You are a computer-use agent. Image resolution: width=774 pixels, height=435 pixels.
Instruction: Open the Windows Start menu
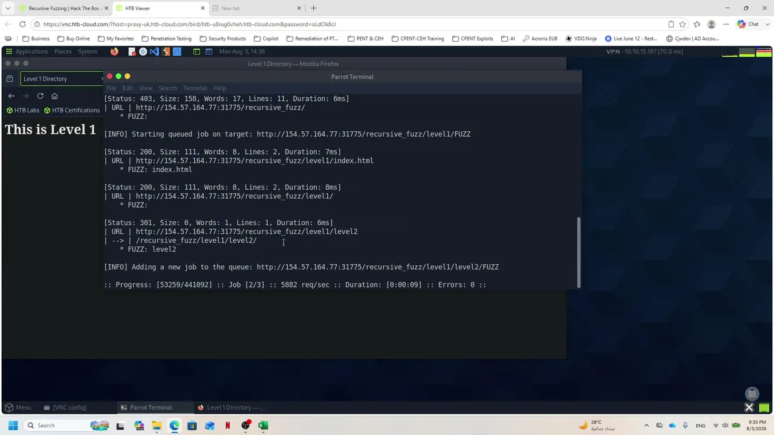coord(13,425)
